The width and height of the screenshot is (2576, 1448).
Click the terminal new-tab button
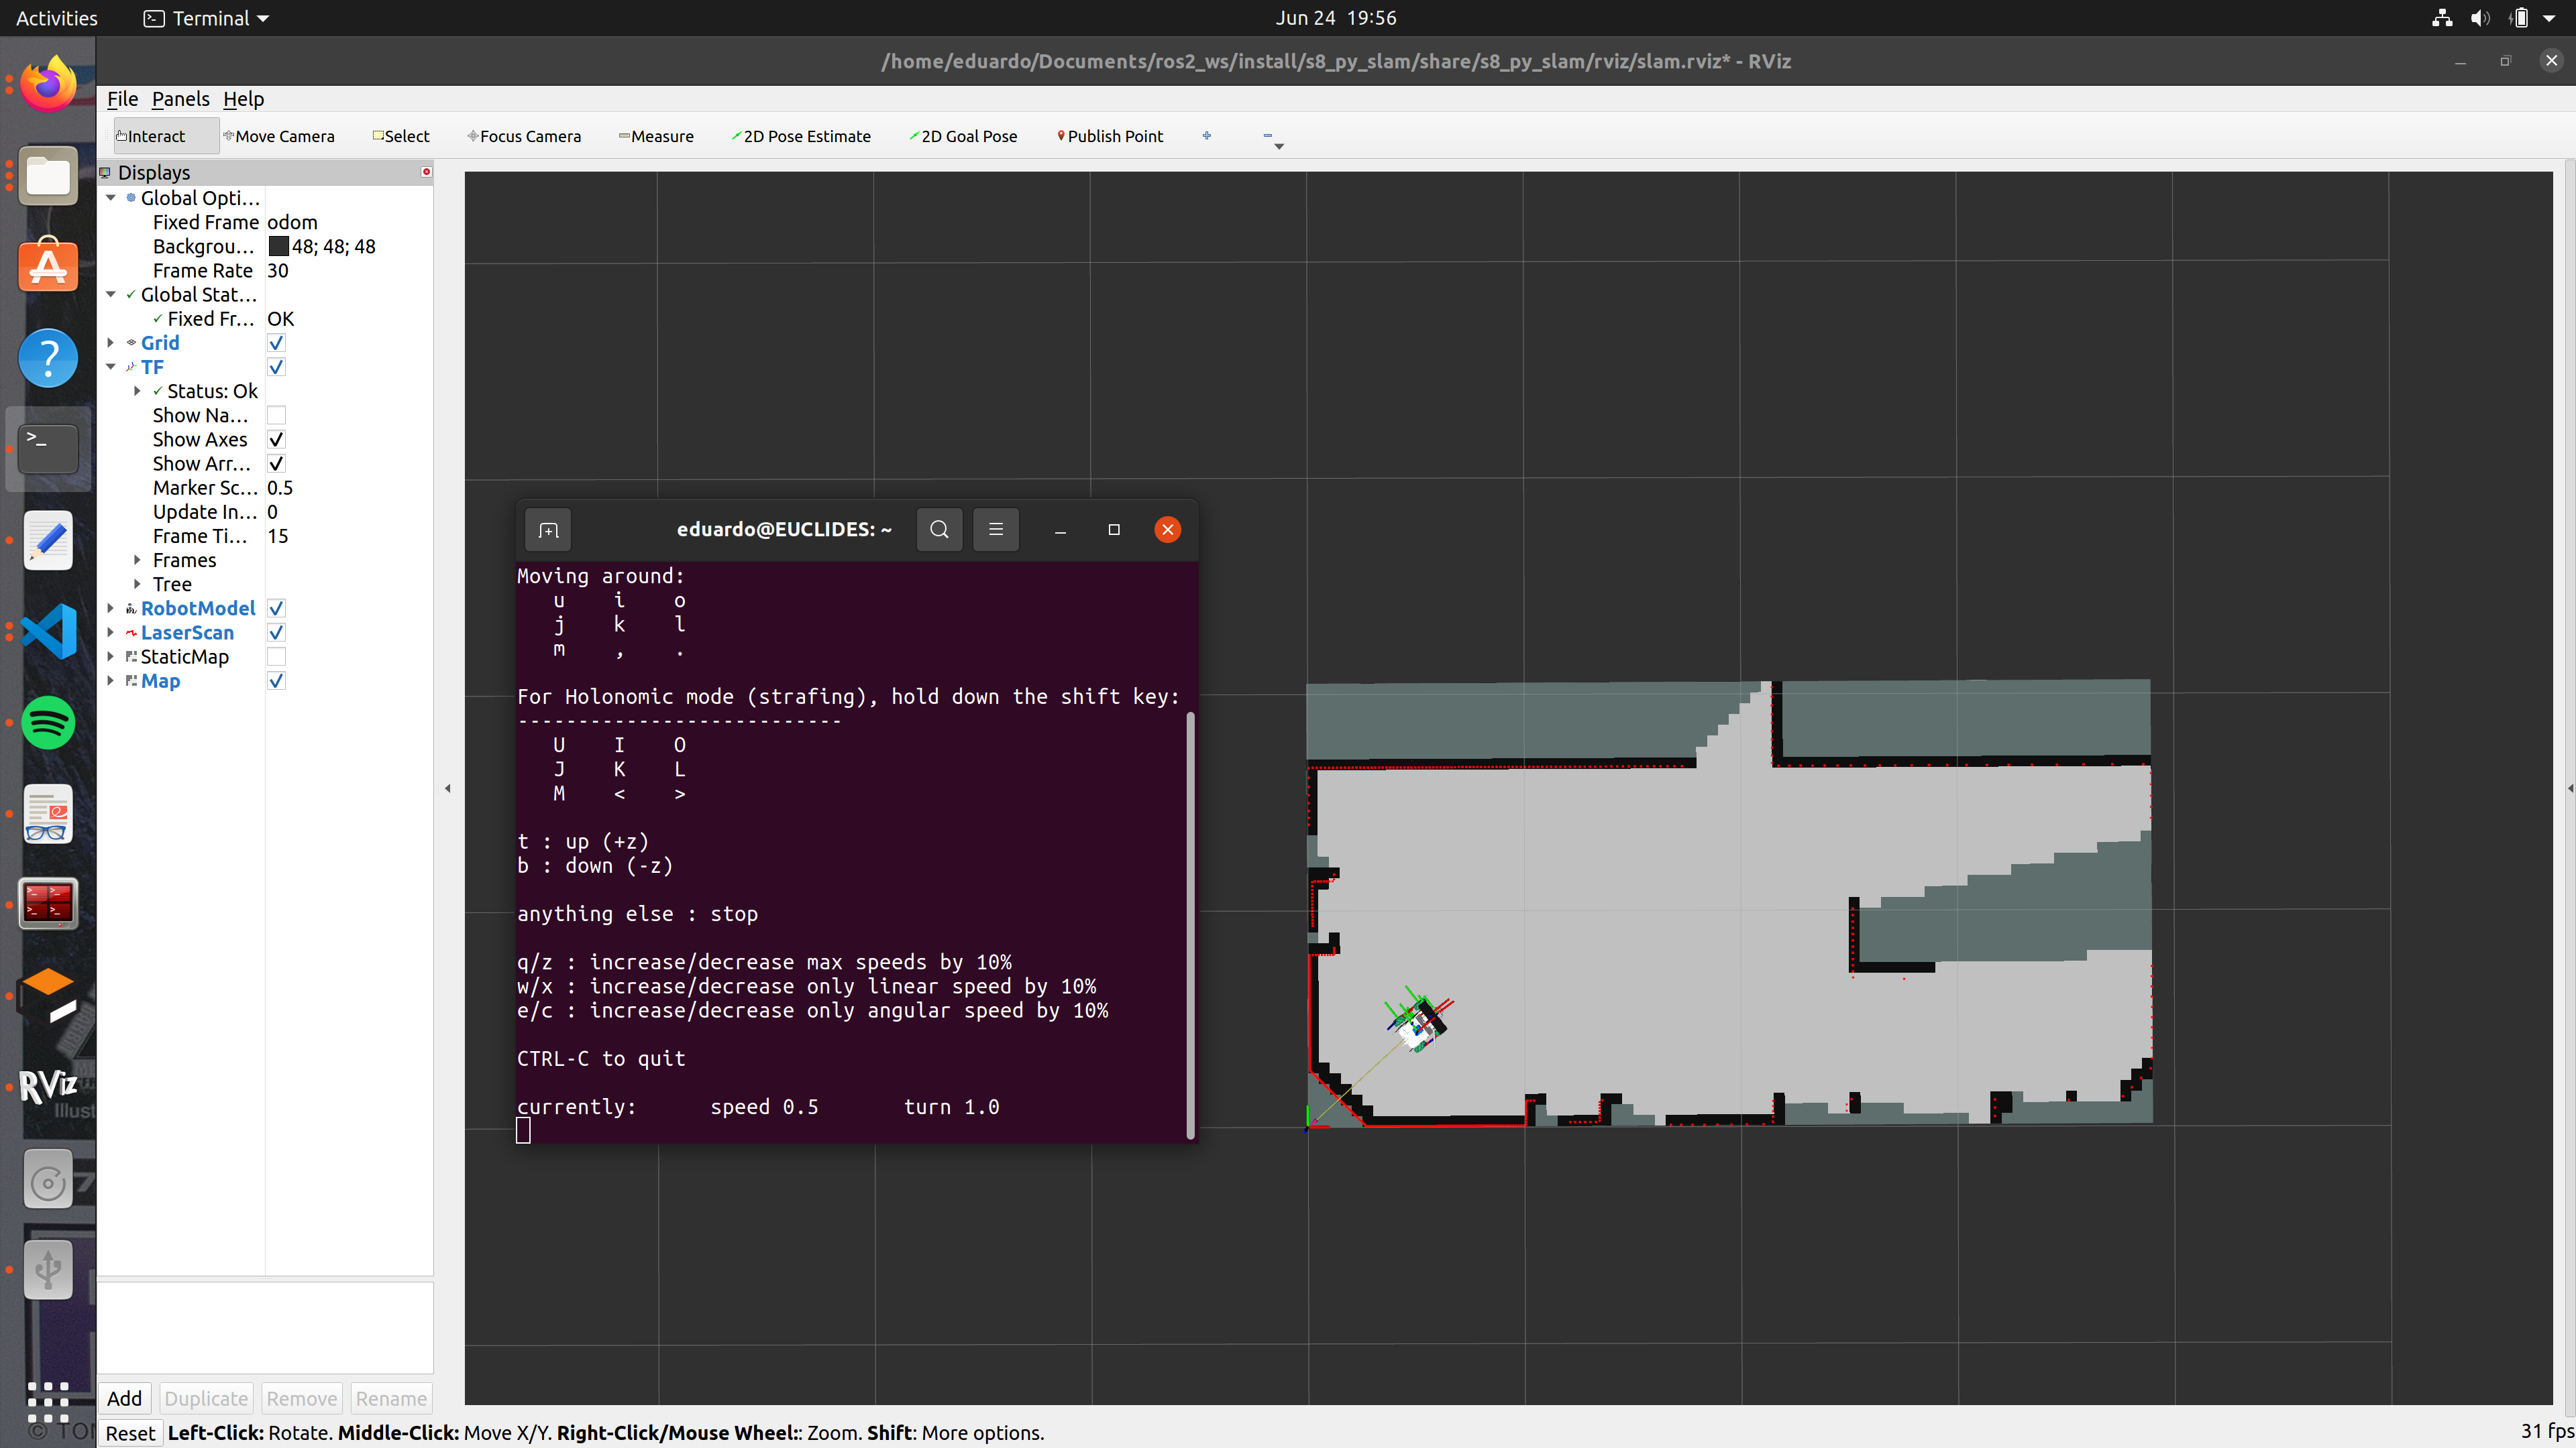(x=548, y=530)
